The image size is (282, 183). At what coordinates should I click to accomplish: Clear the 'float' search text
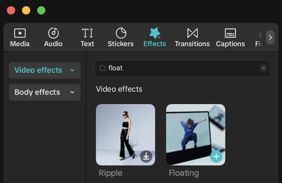(x=263, y=68)
